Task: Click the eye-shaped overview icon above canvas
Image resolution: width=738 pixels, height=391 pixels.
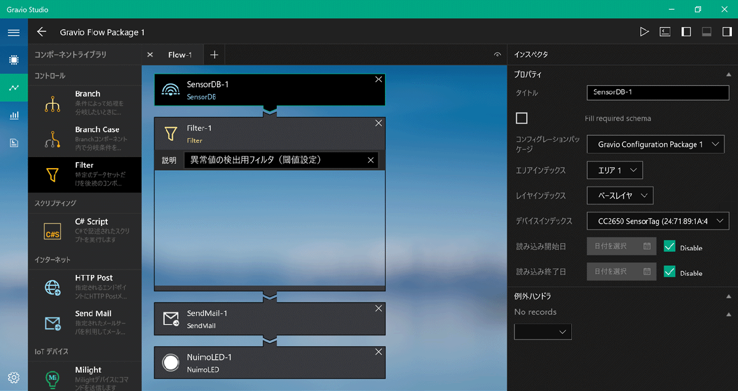Action: coord(498,55)
